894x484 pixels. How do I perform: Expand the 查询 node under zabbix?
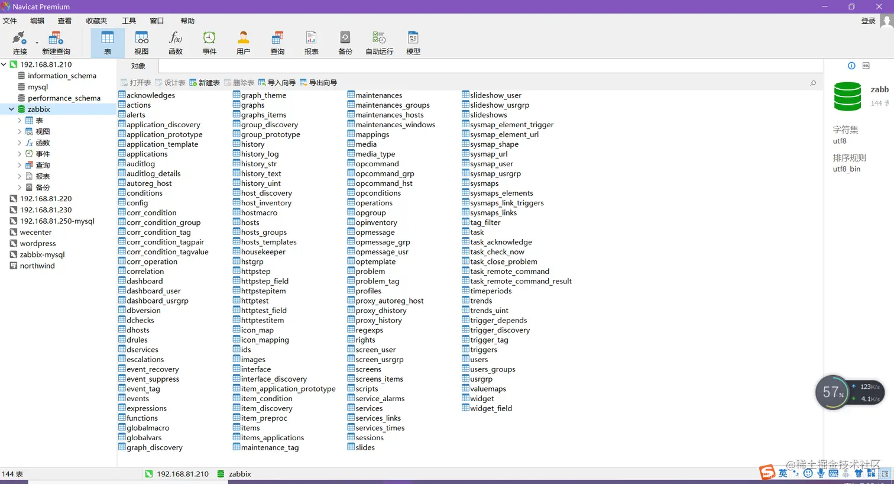[x=20, y=165]
